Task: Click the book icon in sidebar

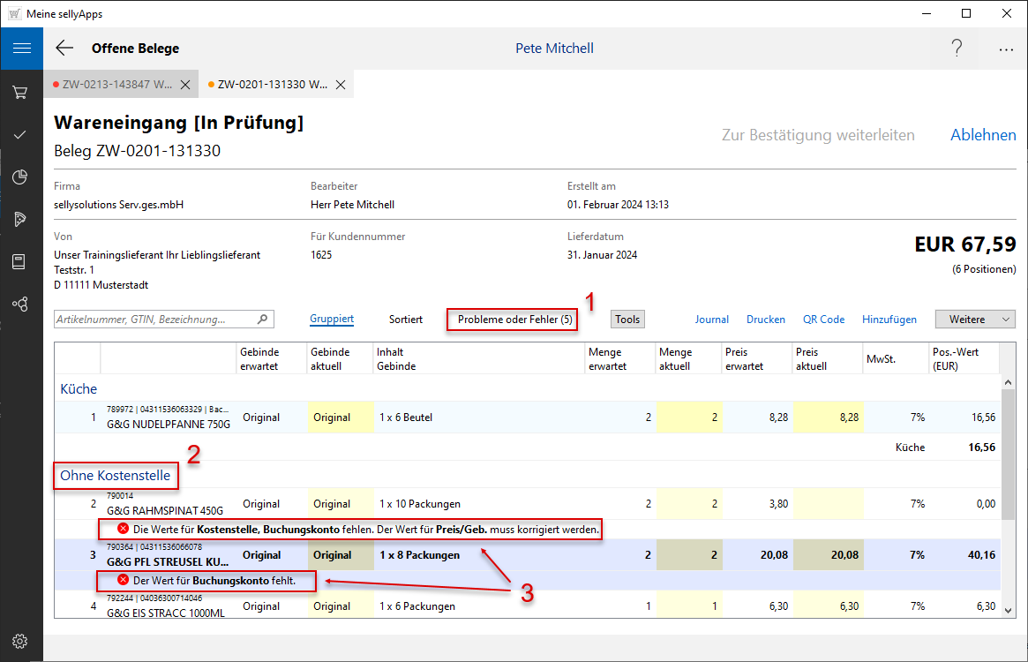Action: tap(20, 261)
